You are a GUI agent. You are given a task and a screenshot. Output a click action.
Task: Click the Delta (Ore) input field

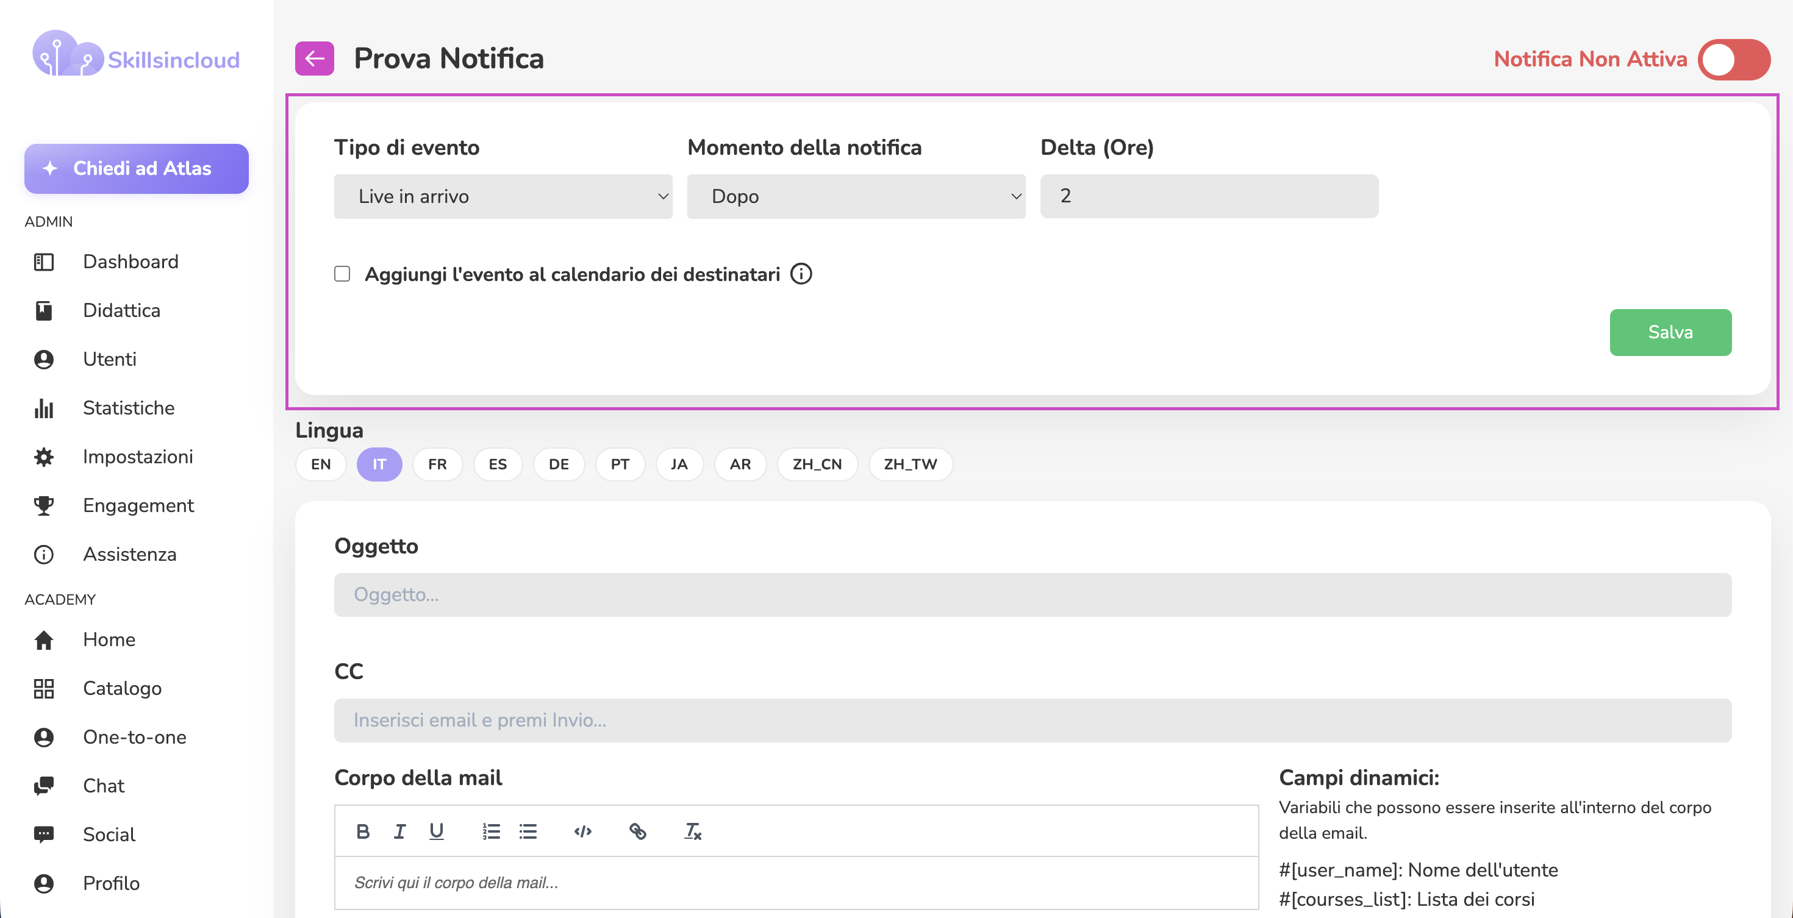(x=1209, y=196)
